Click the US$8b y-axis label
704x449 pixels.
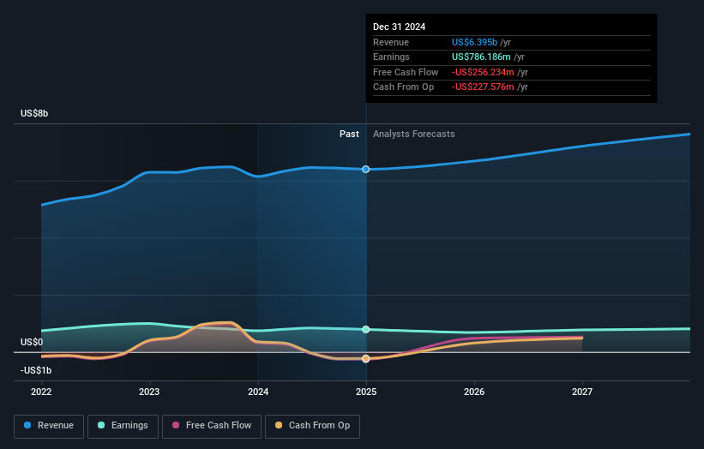[x=34, y=113]
